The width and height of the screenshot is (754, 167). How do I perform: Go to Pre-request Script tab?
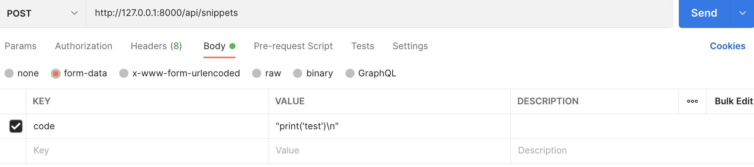click(x=293, y=46)
